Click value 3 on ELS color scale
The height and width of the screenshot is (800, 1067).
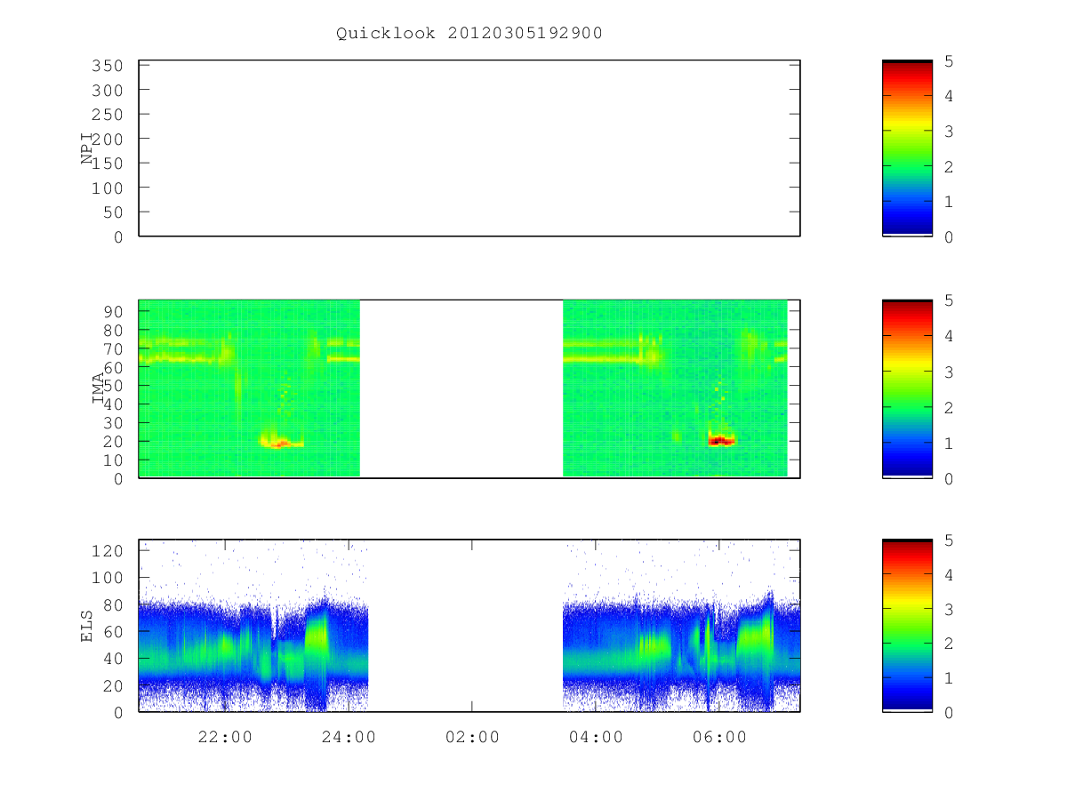pos(949,609)
